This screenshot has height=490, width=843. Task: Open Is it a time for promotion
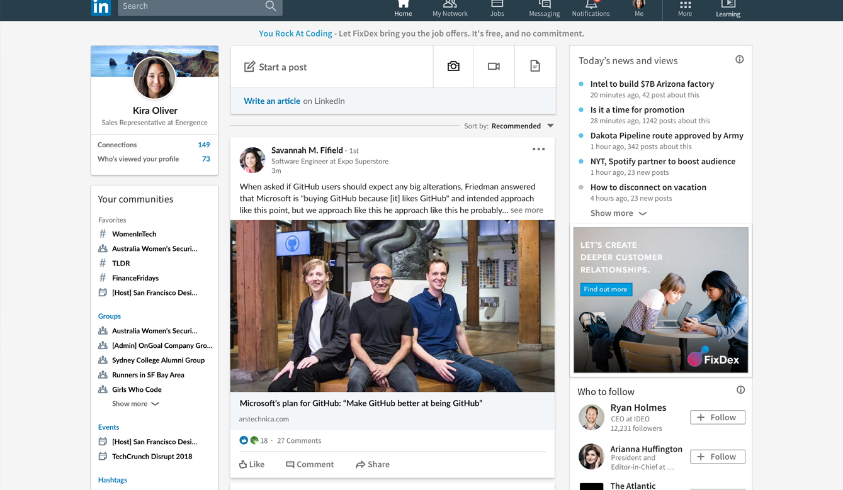tap(637, 109)
